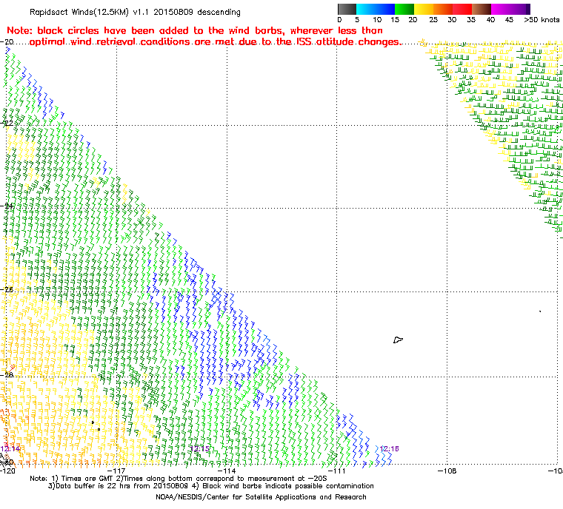The height and width of the screenshot is (509, 563).
Task: Click the "15" legend label
Action: tap(395, 20)
